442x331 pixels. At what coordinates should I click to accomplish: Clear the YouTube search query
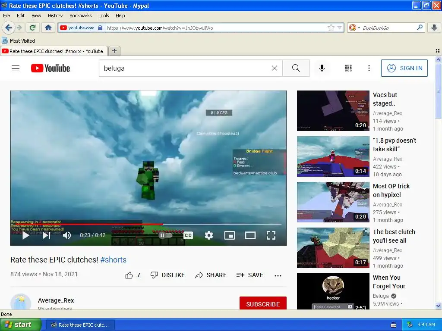coord(274,68)
